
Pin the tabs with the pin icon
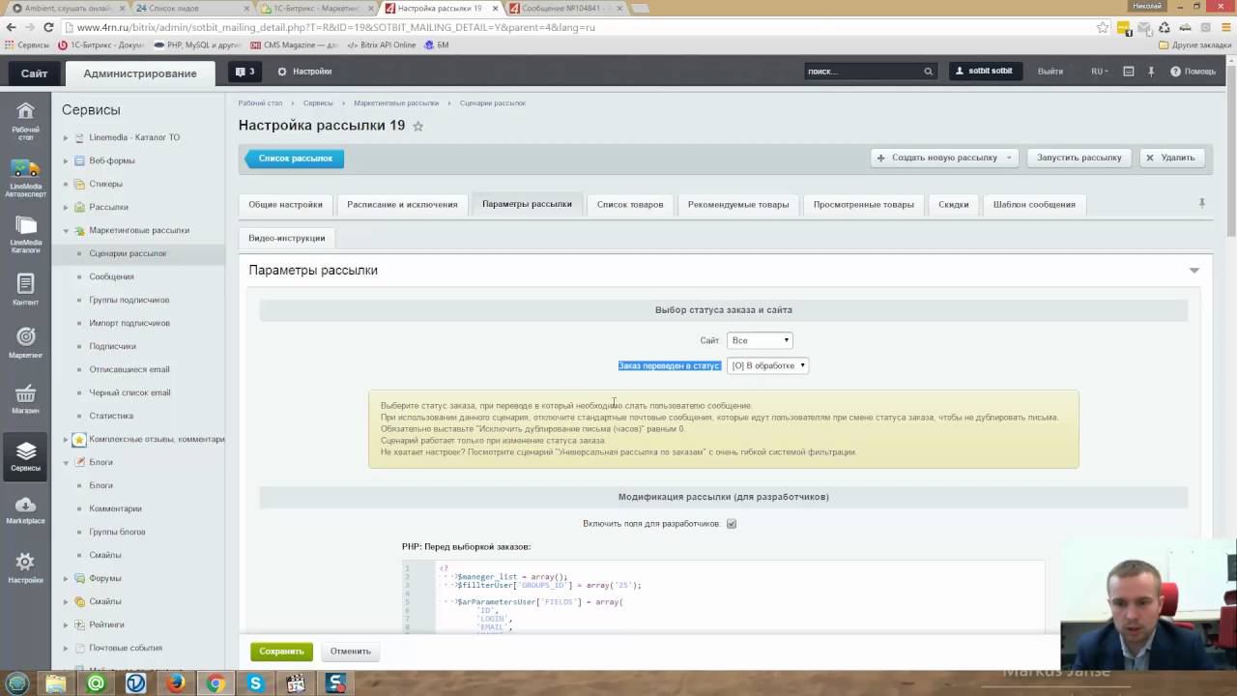tap(1201, 203)
